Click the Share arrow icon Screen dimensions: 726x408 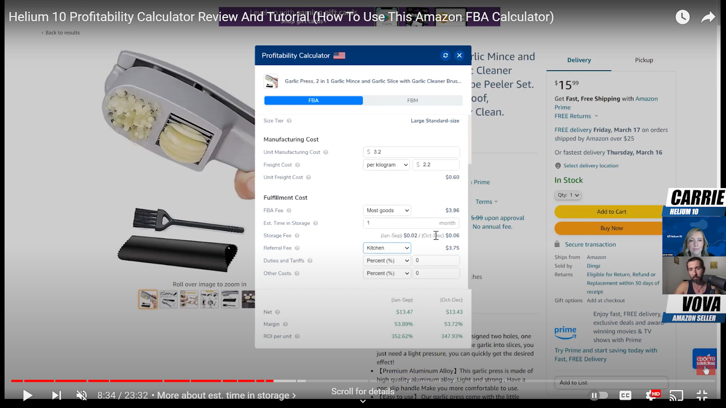coord(708,17)
